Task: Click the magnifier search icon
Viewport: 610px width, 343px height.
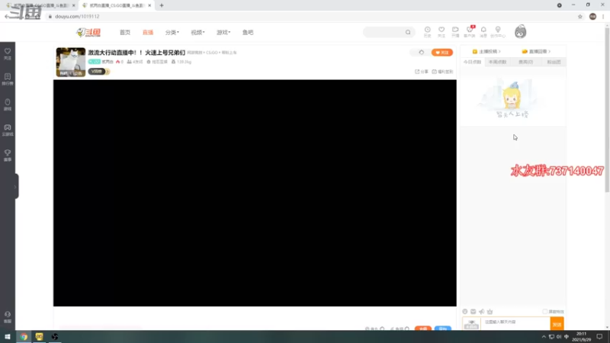Action: [408, 32]
